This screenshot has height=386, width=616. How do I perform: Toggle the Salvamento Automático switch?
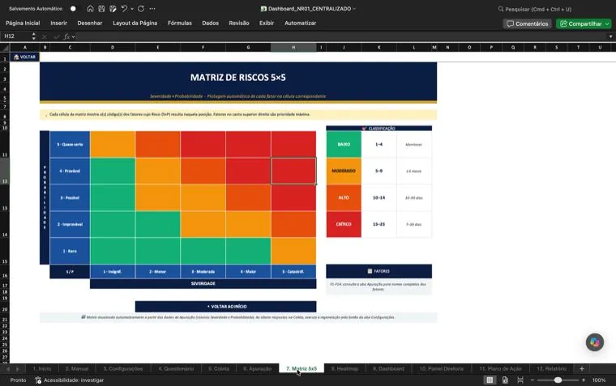73,9
